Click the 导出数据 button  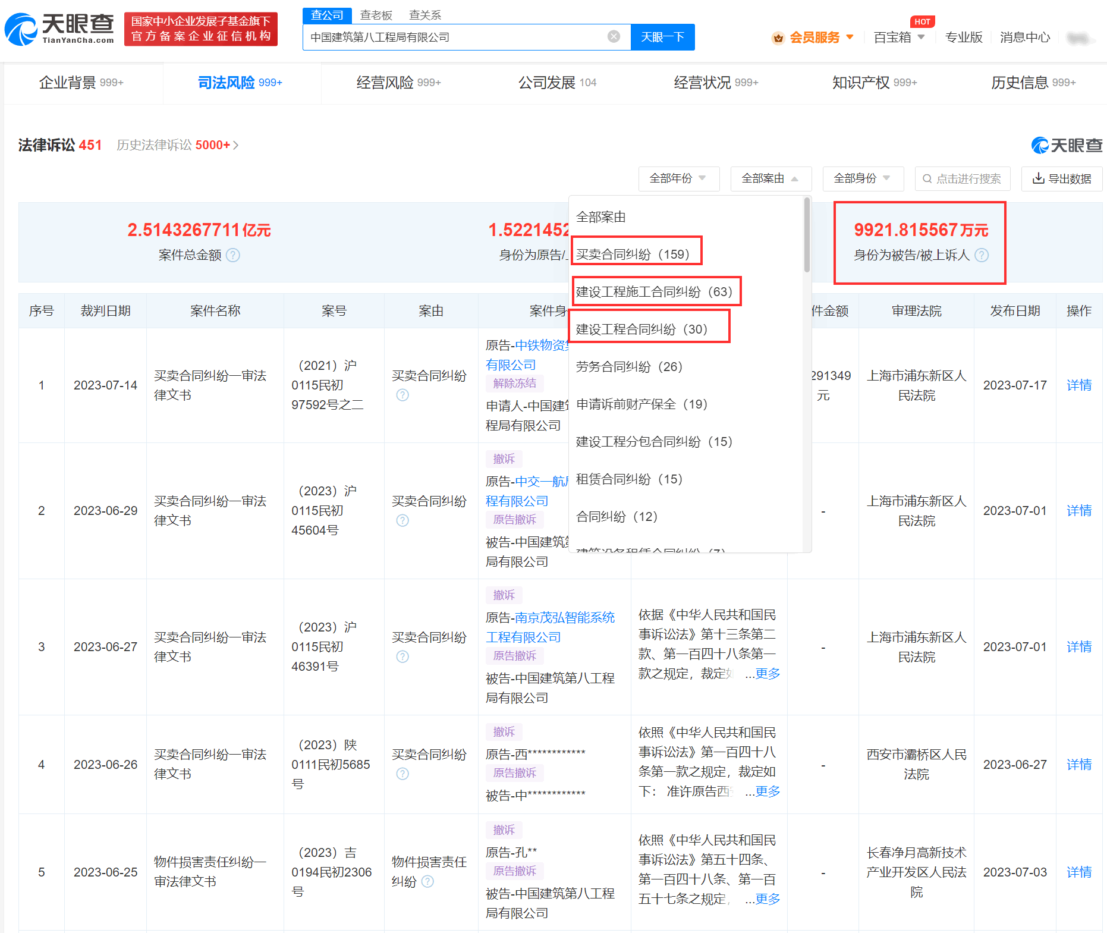point(1062,178)
